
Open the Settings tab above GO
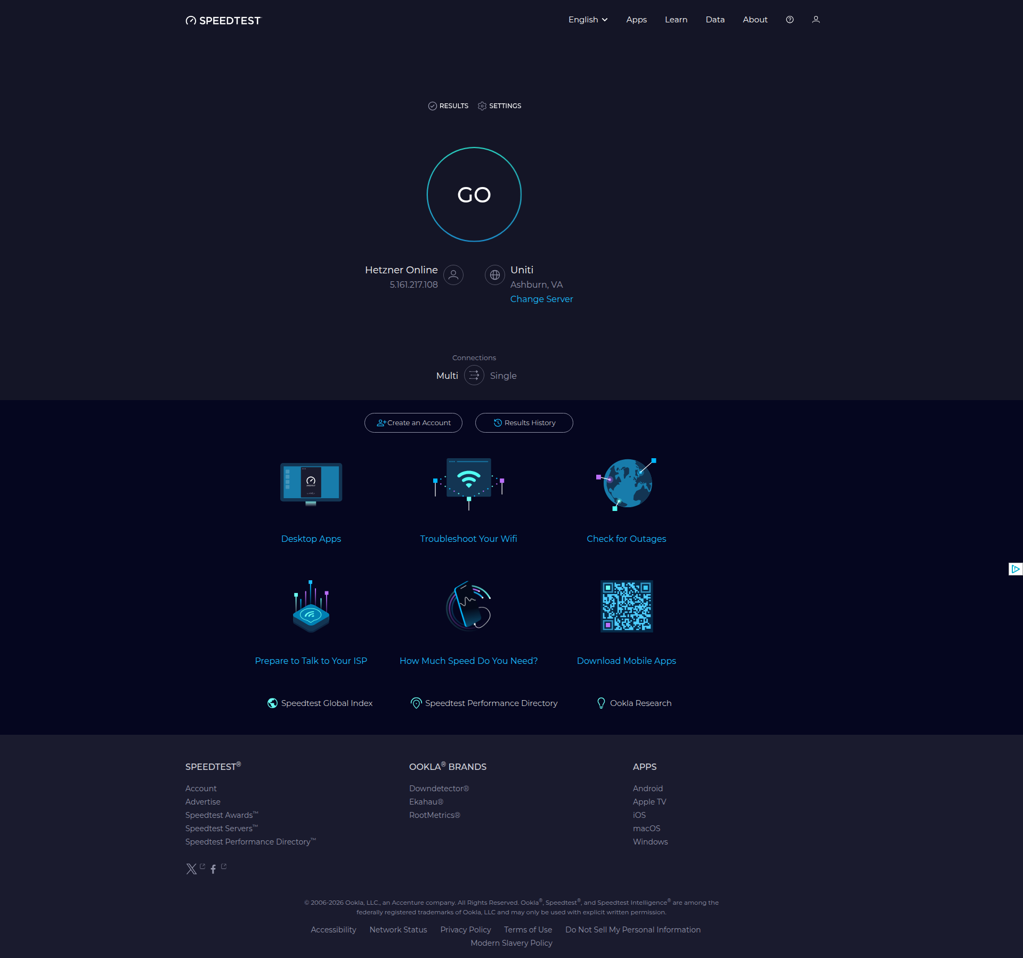point(500,106)
